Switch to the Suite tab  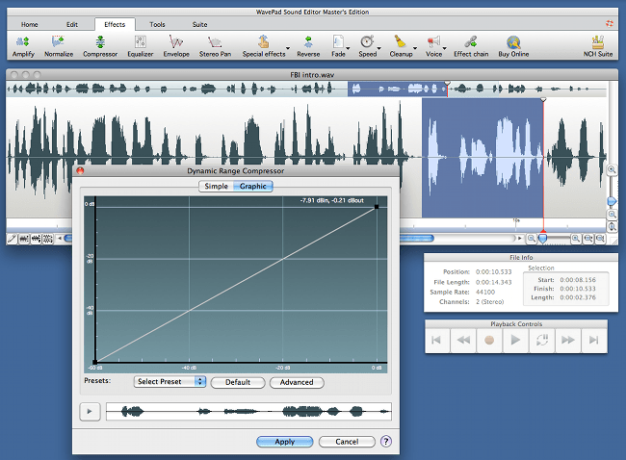coord(199,24)
